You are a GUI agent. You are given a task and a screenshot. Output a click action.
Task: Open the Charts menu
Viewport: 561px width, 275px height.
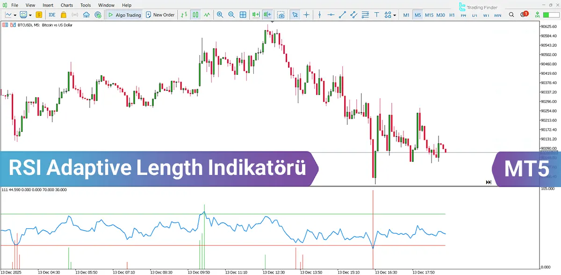66,5
